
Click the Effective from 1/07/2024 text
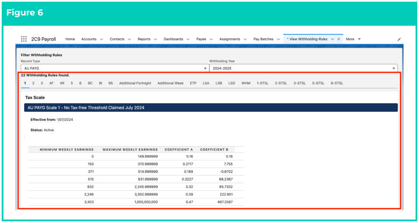(52, 120)
